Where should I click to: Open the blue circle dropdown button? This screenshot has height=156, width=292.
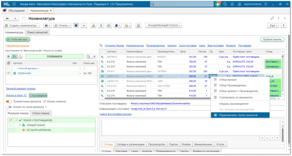click(118, 25)
